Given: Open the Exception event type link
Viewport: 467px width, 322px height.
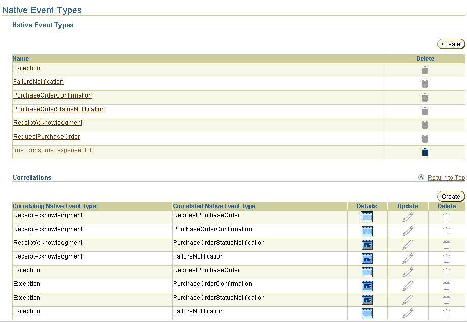Looking at the screenshot, I should click(26, 68).
